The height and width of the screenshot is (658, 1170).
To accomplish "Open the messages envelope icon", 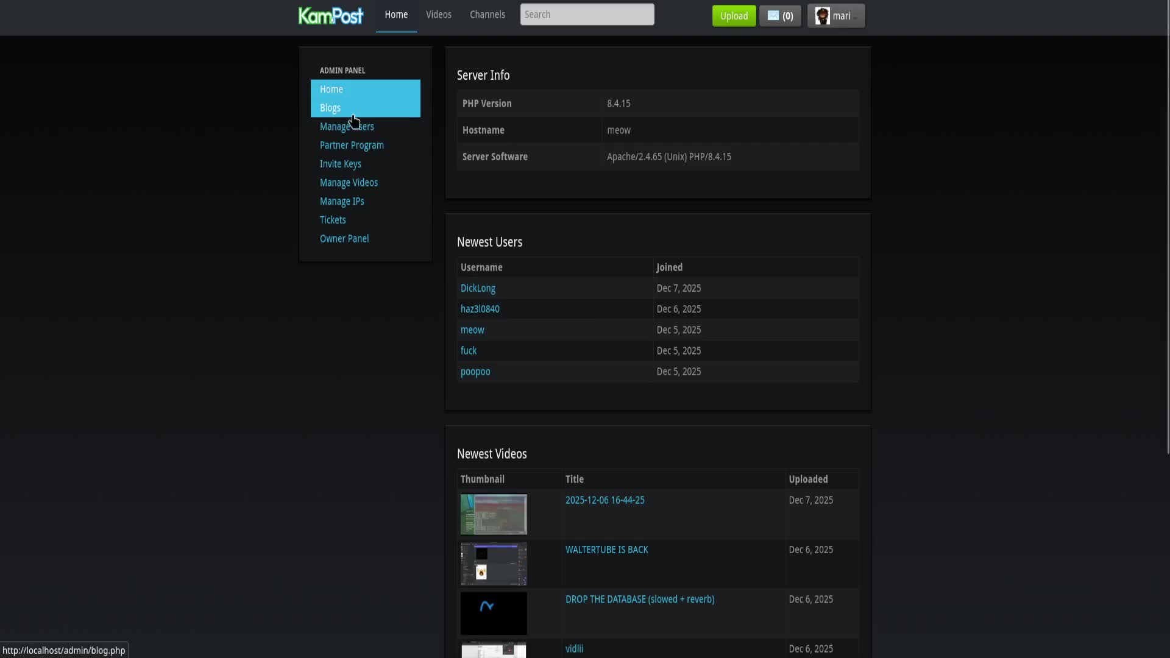I will [x=773, y=16].
